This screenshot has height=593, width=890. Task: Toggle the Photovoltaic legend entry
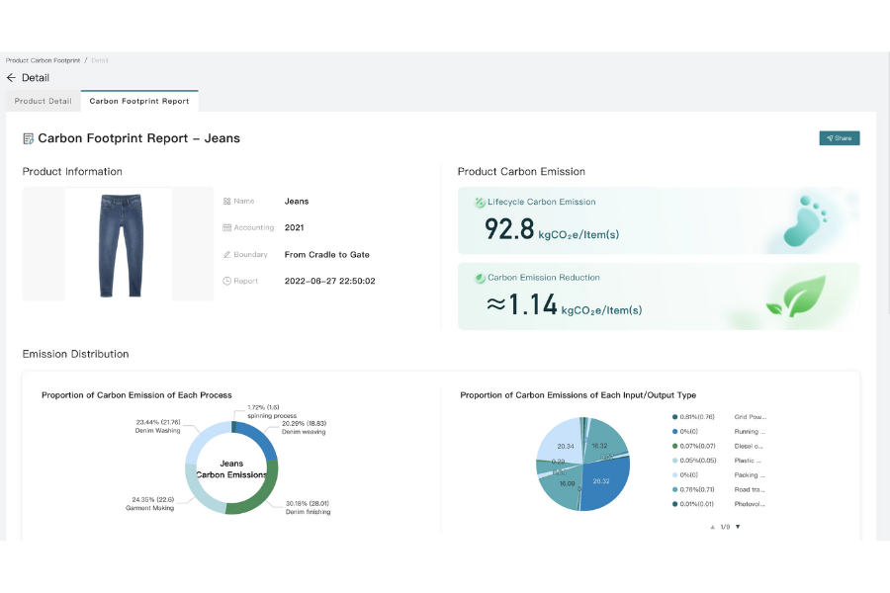point(719,504)
